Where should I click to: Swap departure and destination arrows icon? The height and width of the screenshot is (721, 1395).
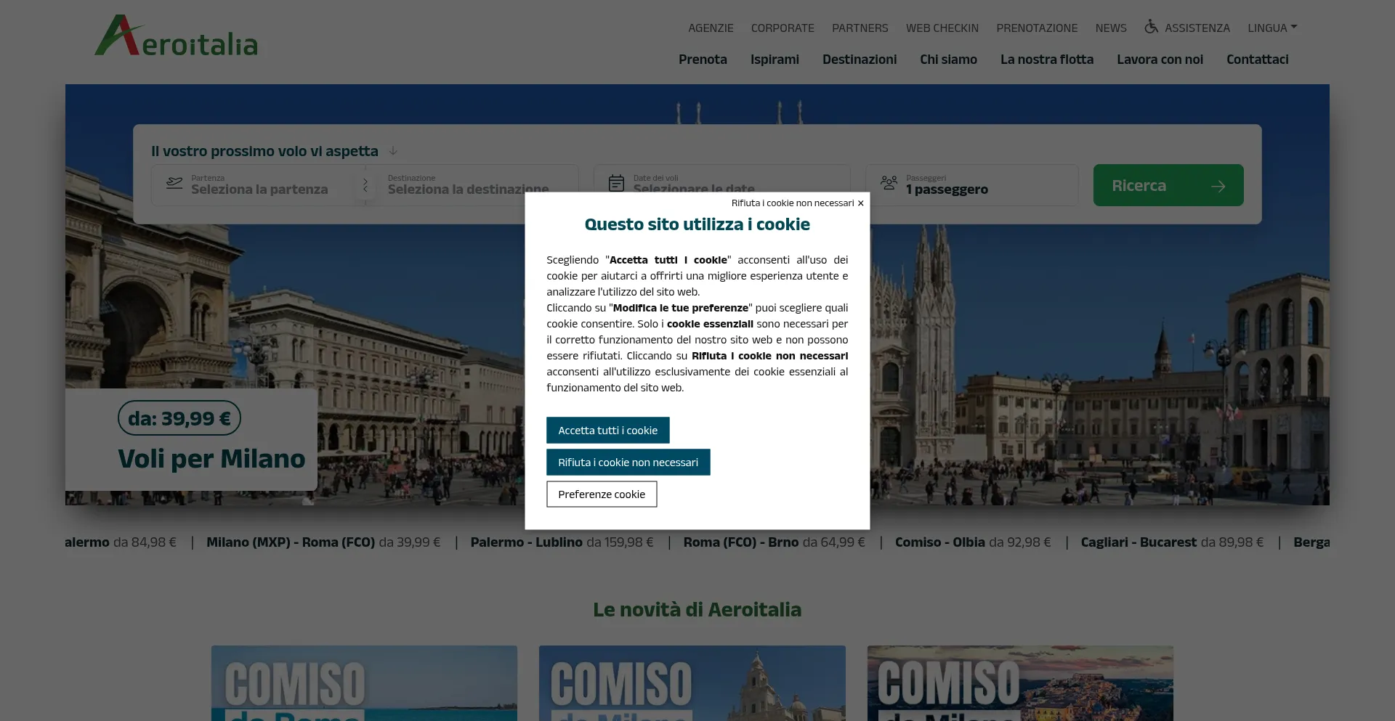tap(365, 185)
